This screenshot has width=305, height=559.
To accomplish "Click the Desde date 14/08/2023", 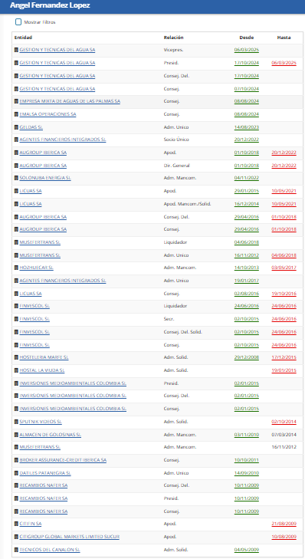I will 247,127.
